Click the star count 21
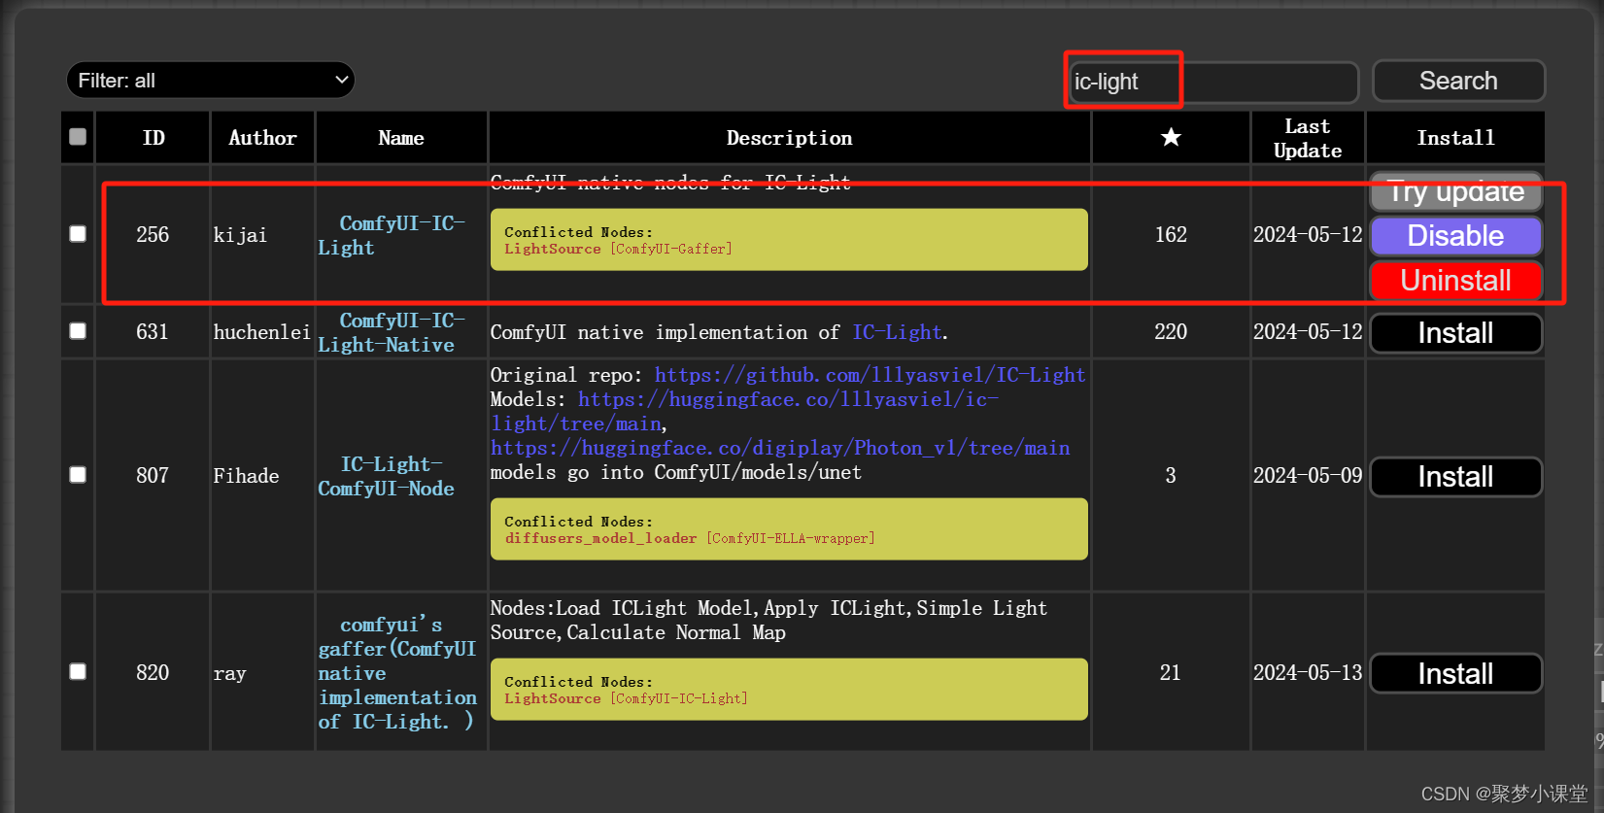The width and height of the screenshot is (1604, 813). (1171, 673)
